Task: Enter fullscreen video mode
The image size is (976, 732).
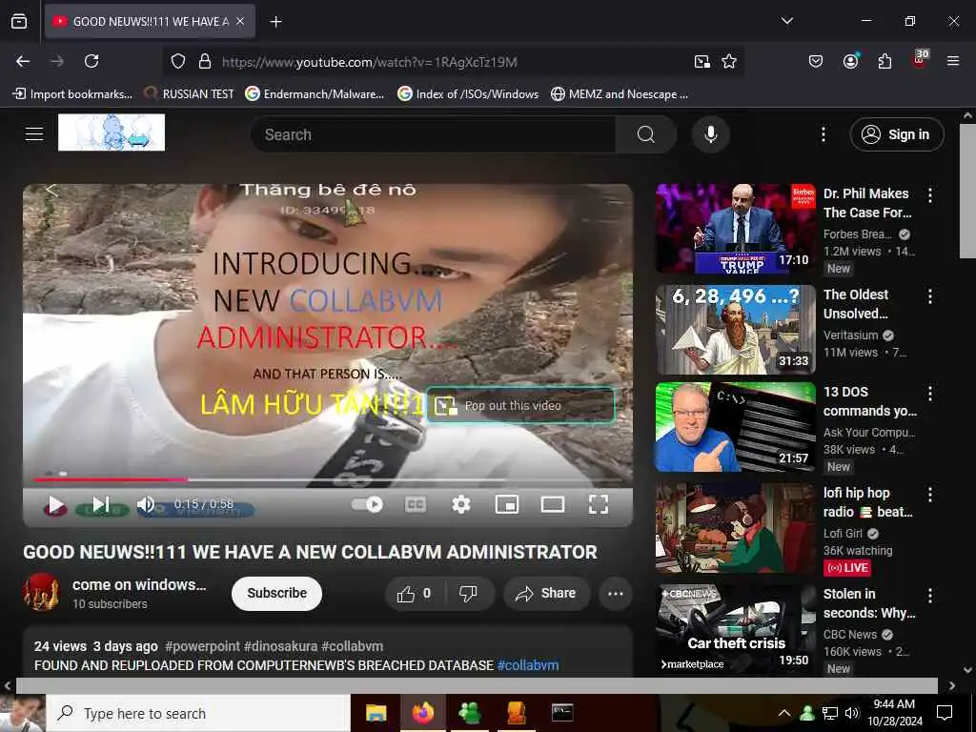Action: (x=599, y=504)
